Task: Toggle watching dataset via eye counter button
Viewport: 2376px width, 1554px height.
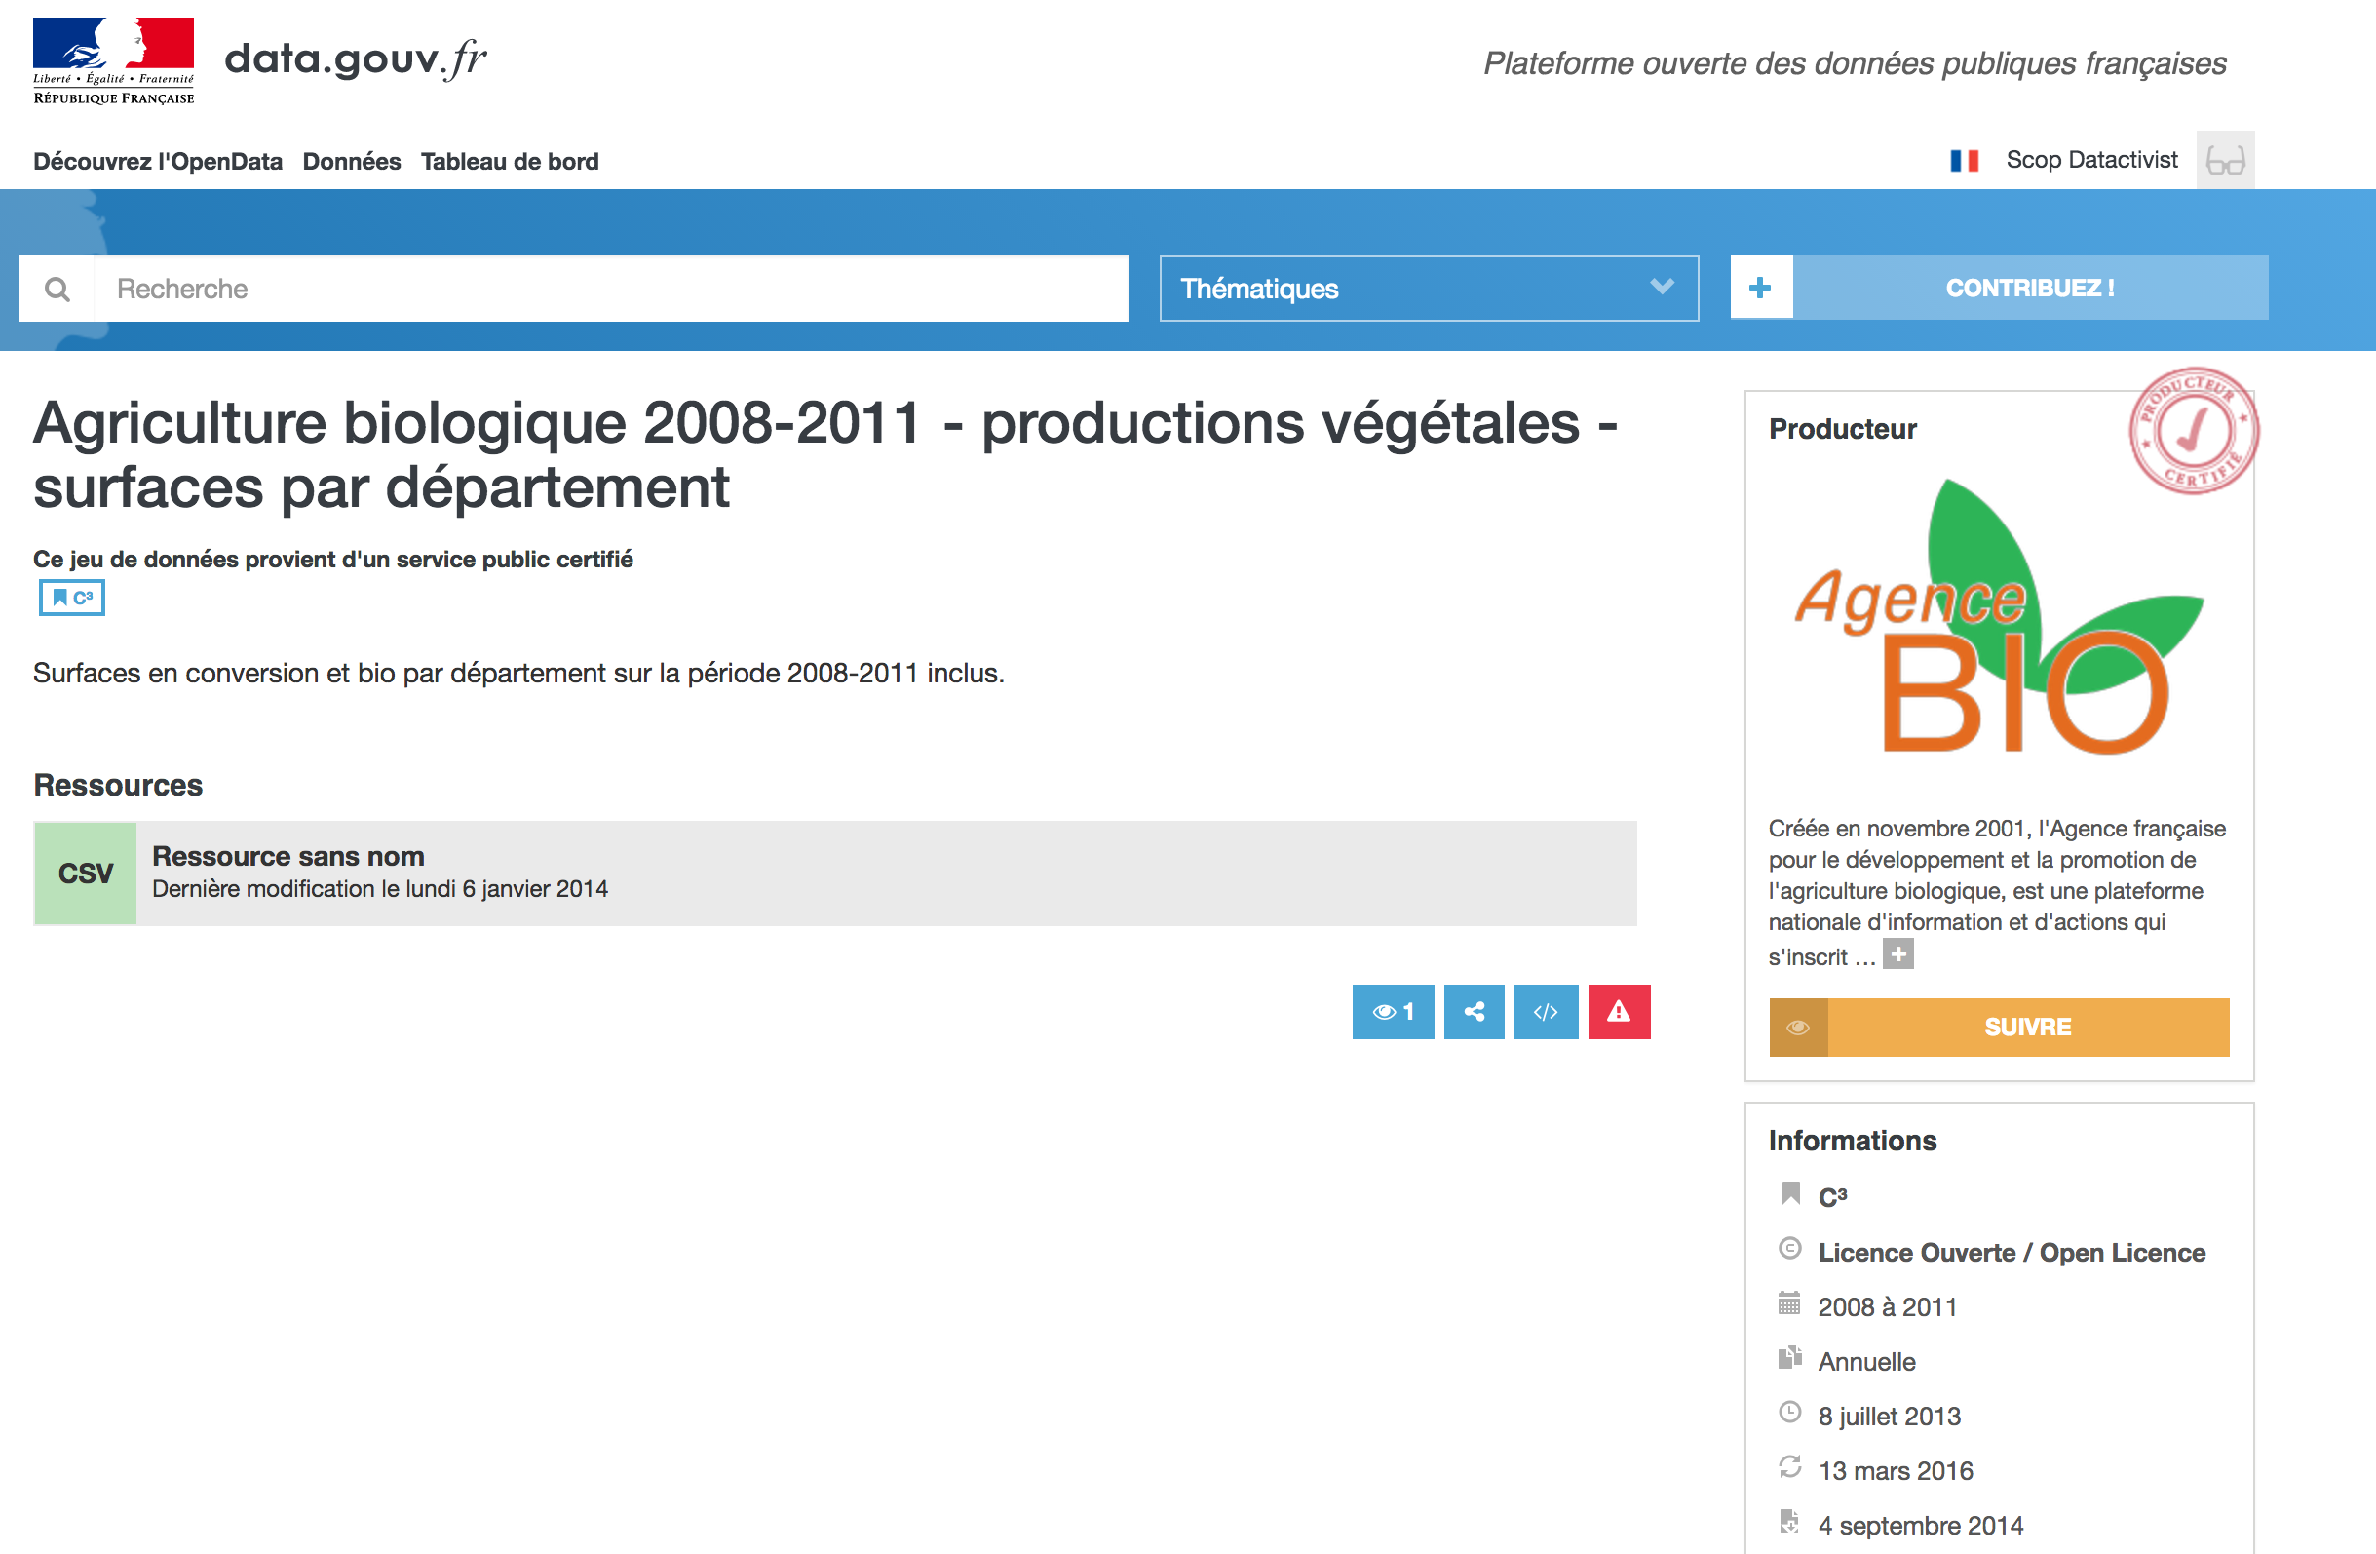Action: click(x=1393, y=1012)
